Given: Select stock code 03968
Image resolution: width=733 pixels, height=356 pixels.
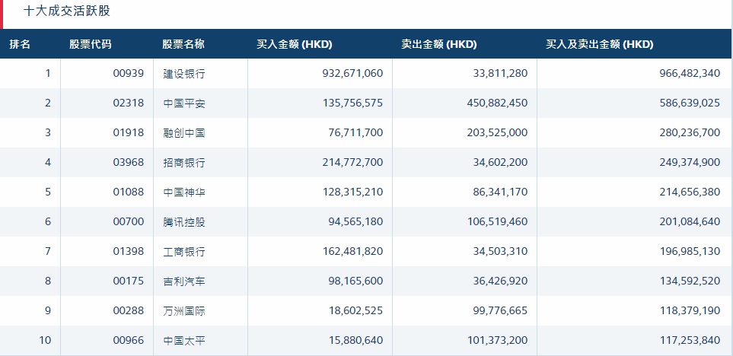Looking at the screenshot, I should [x=129, y=162].
